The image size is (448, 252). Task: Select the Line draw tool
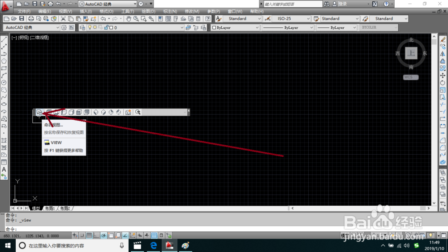(x=4, y=39)
